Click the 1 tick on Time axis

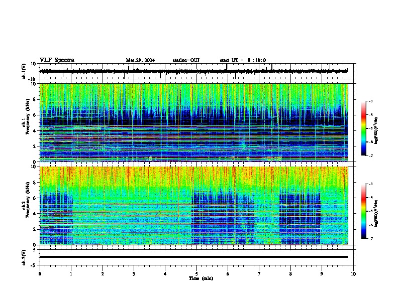(x=71, y=274)
